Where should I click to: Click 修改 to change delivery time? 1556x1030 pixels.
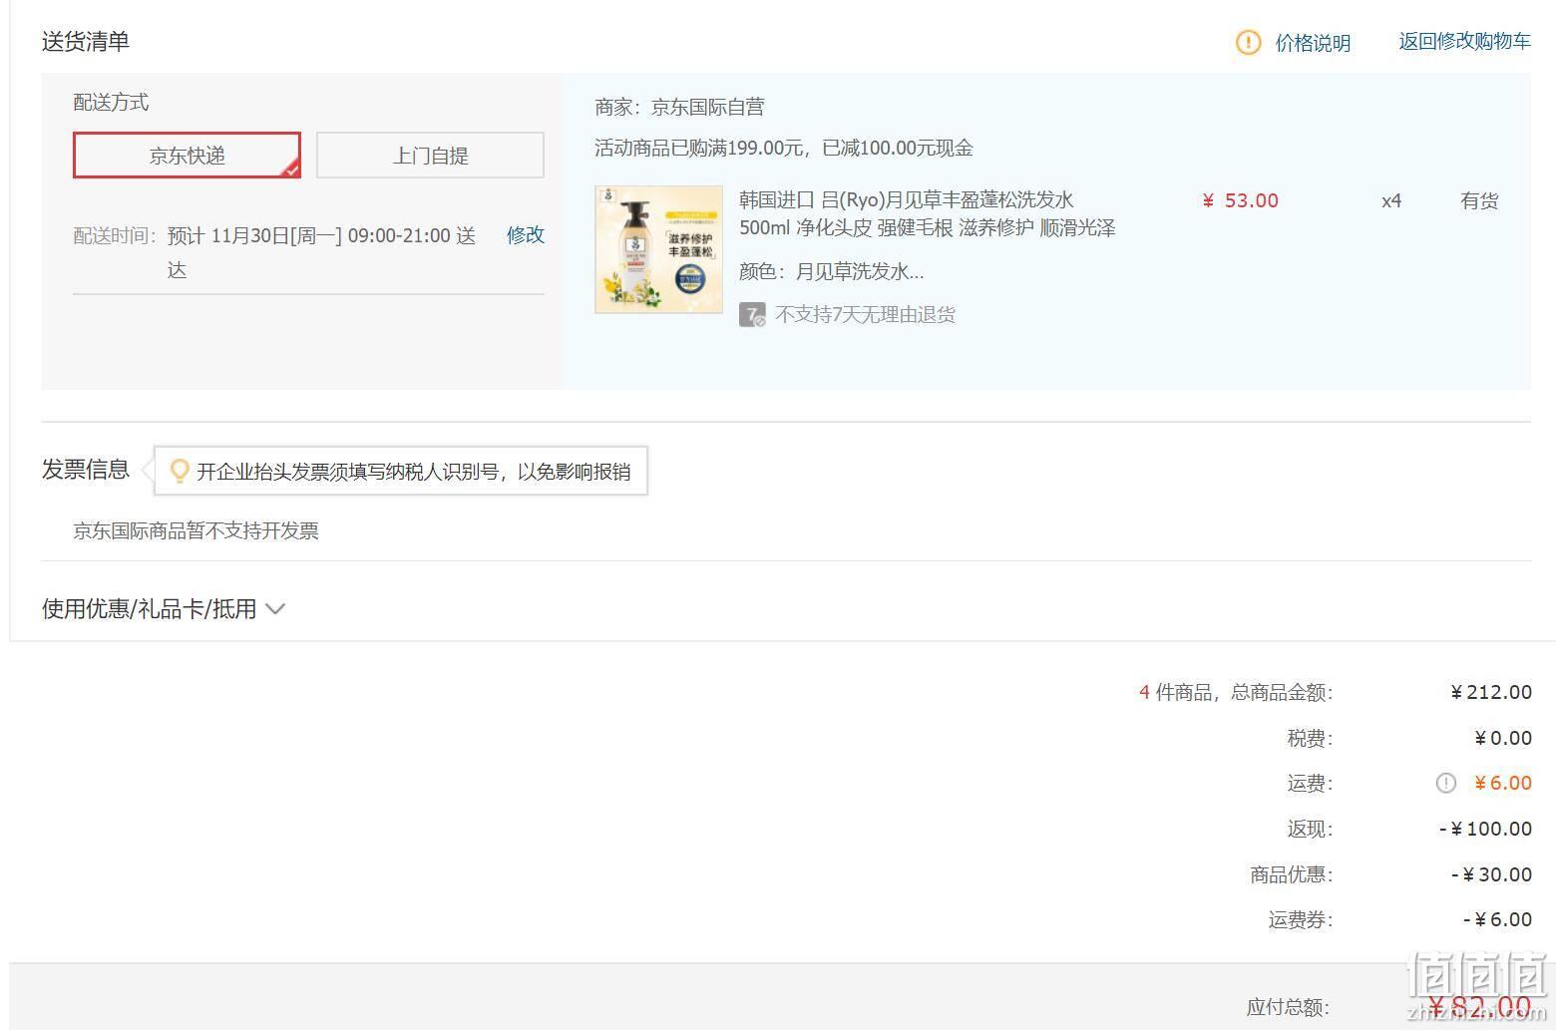tap(526, 235)
